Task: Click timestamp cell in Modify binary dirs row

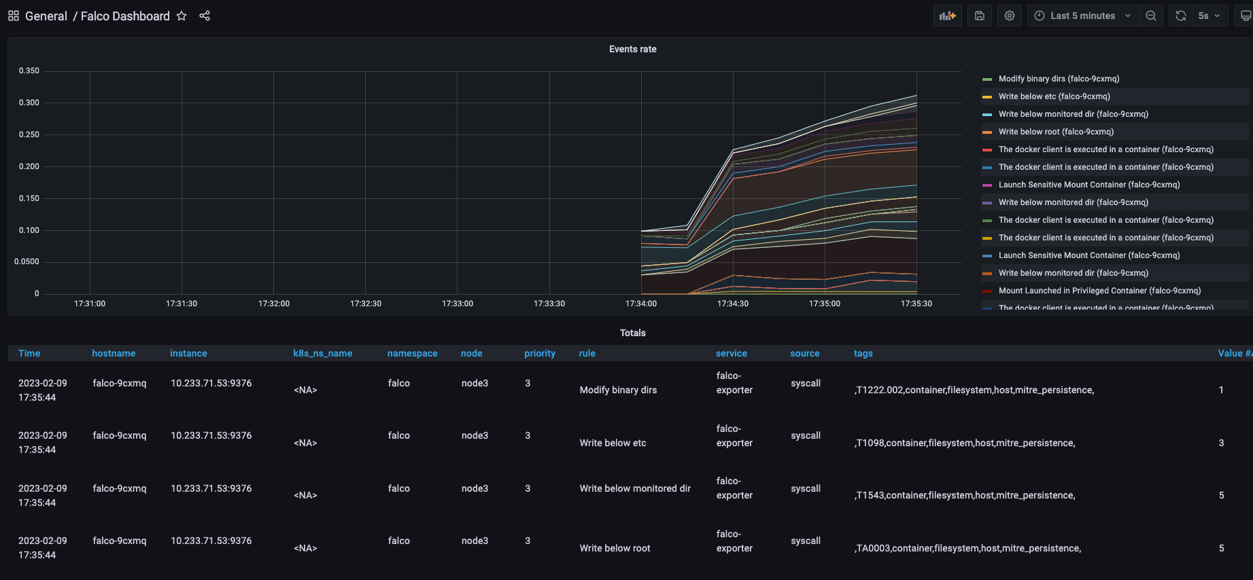Action: coord(42,390)
